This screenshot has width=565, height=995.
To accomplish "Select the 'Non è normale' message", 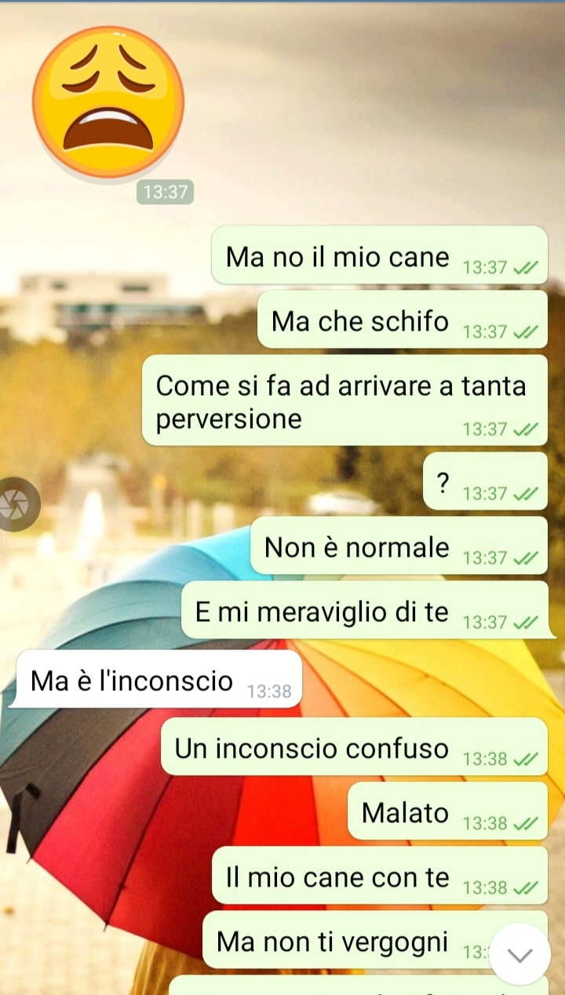I will [x=399, y=546].
